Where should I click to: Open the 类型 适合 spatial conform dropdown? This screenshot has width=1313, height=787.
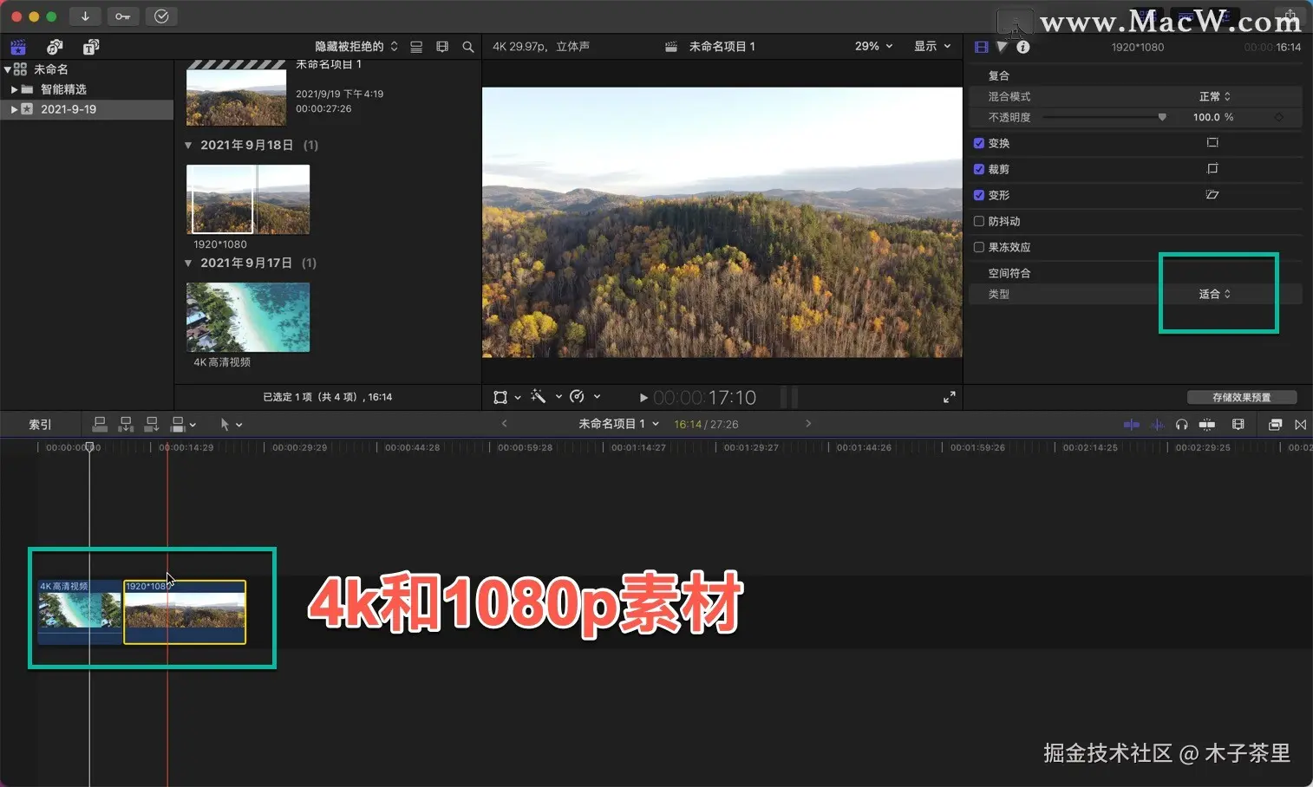(x=1214, y=294)
